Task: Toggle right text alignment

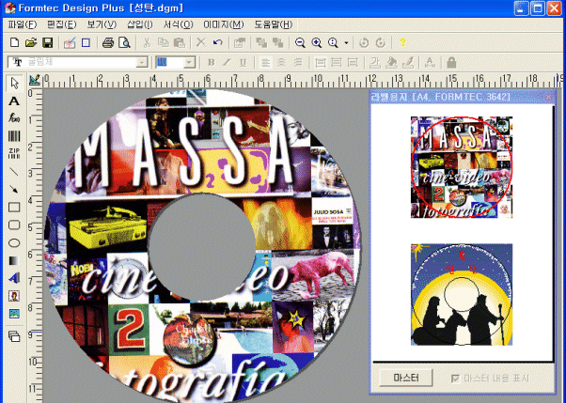Action: click(298, 62)
